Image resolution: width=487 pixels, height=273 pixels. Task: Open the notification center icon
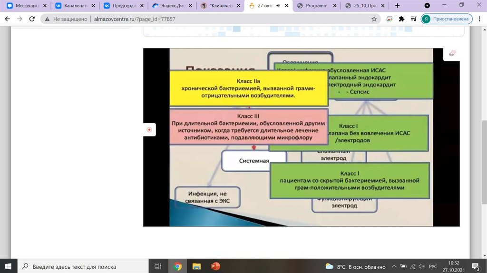pos(476,266)
